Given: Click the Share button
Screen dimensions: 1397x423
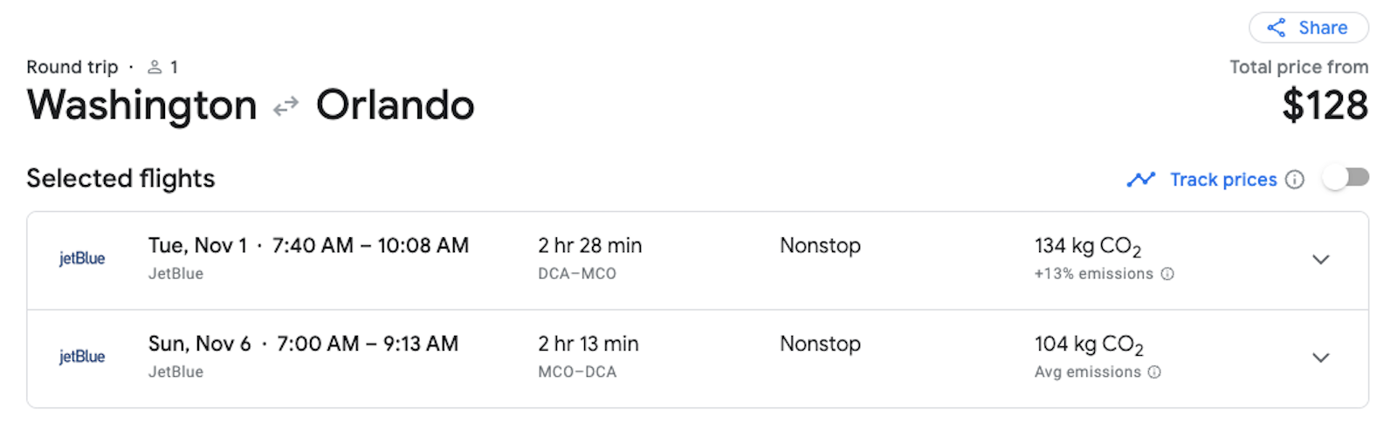Looking at the screenshot, I should (x=1309, y=28).
